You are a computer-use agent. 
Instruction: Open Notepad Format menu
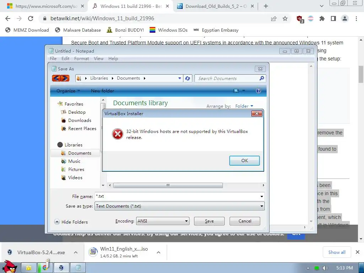(x=81, y=59)
